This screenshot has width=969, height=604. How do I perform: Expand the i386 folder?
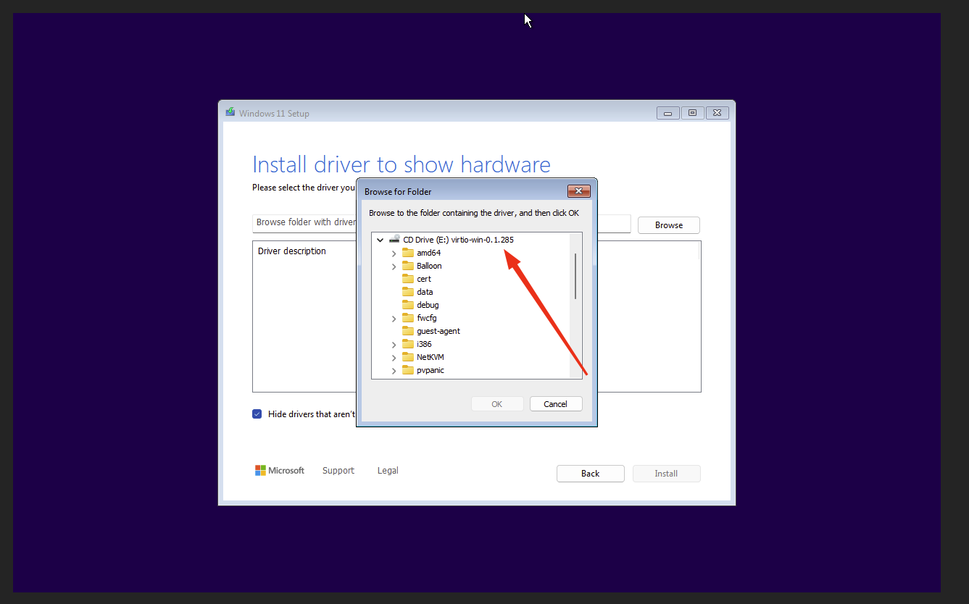click(x=394, y=343)
